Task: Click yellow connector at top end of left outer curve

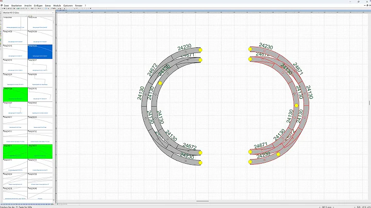Action: point(200,50)
